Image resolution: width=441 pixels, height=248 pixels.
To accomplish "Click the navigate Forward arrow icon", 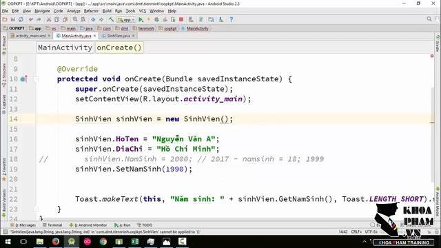I will point(101,19).
